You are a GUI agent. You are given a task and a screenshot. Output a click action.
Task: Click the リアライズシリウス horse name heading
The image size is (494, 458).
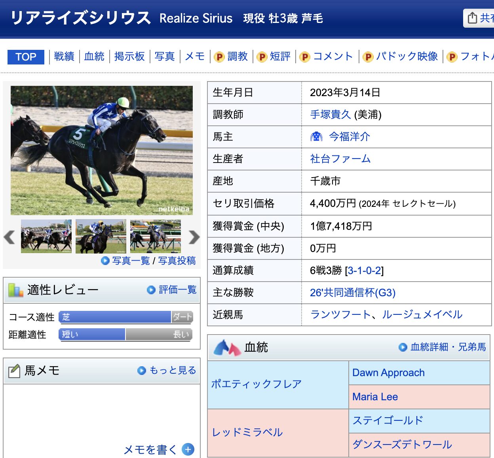pyautogui.click(x=81, y=18)
